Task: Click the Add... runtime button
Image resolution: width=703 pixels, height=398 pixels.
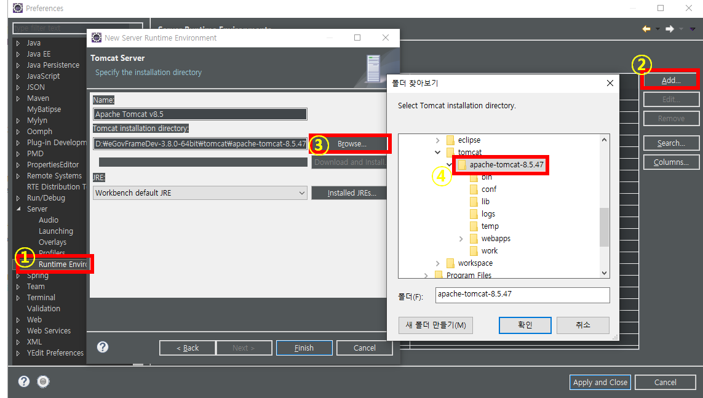Action: click(x=671, y=80)
